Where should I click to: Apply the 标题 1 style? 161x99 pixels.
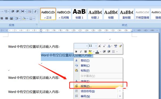tap(79, 14)
